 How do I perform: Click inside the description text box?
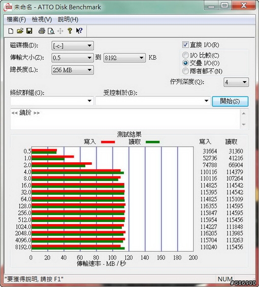point(125,119)
